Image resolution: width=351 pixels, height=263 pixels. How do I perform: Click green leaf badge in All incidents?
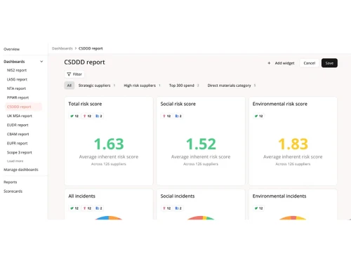click(x=74, y=208)
